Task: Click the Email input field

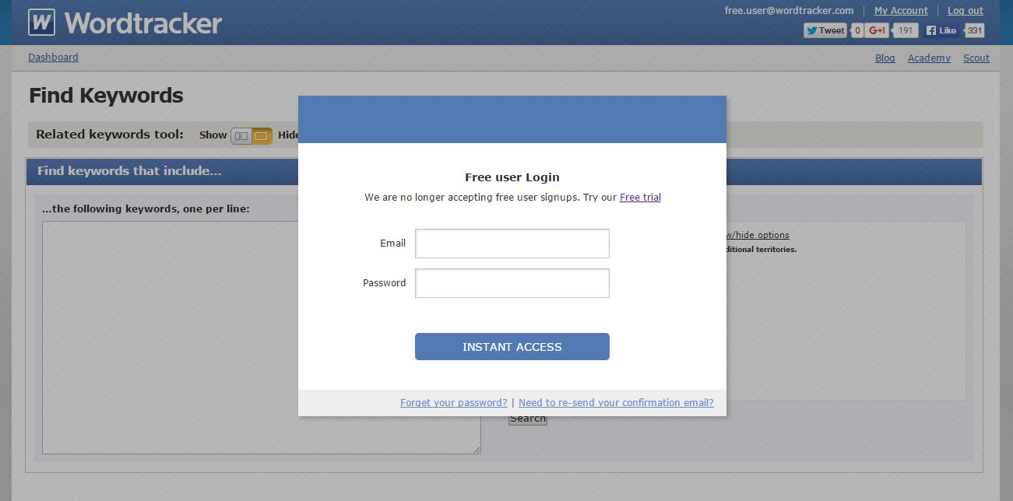Action: click(x=512, y=243)
